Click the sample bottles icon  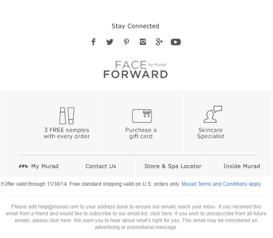coord(67,116)
